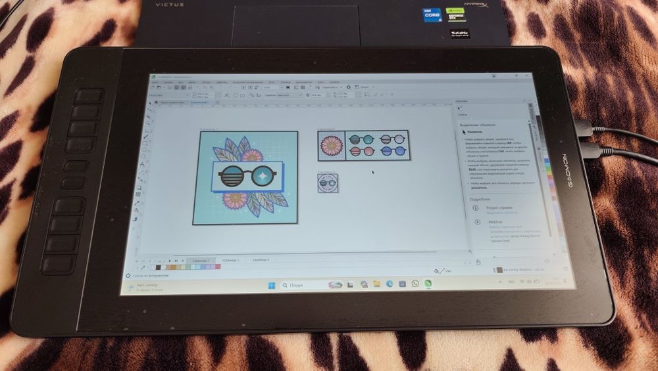Choose portrait page orientation icon

236,95
